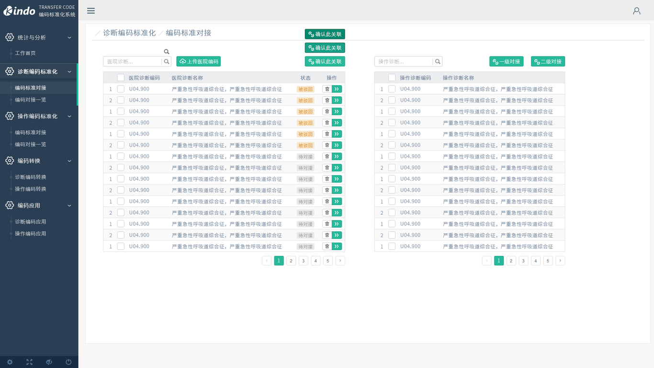This screenshot has height=368, width=654.
Task: Focus the 医院诊断 search input
Action: pyautogui.click(x=133, y=61)
